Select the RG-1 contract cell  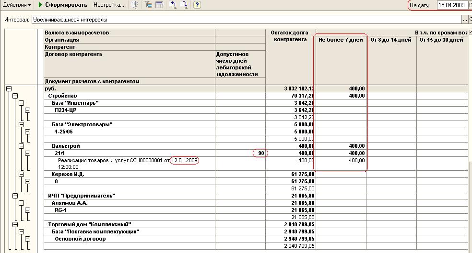pos(130,210)
